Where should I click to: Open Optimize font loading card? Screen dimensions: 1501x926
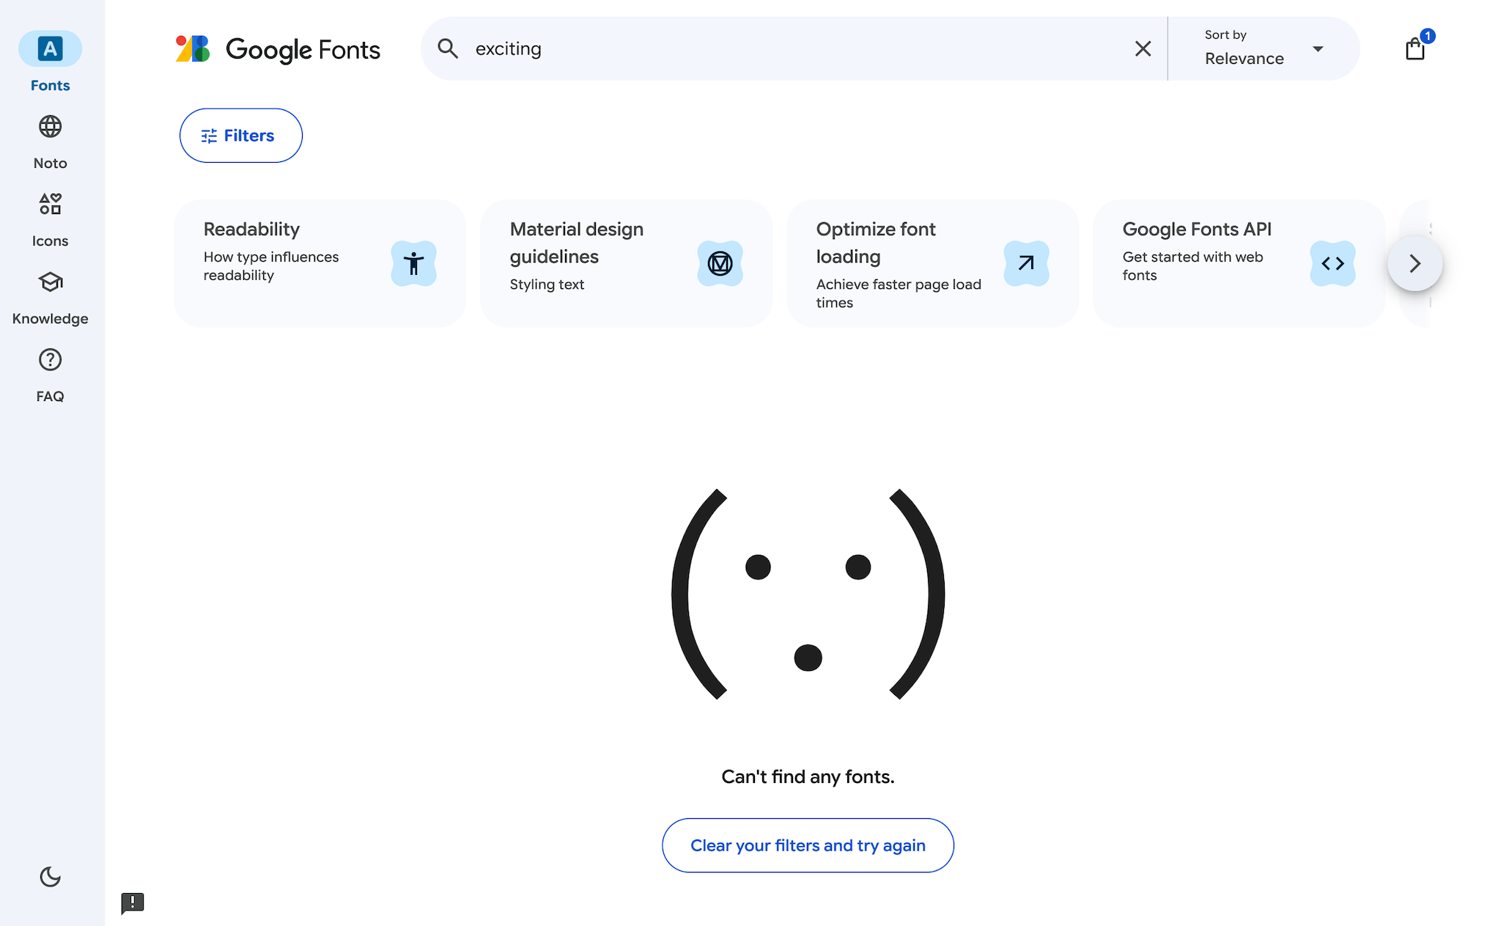click(x=932, y=263)
